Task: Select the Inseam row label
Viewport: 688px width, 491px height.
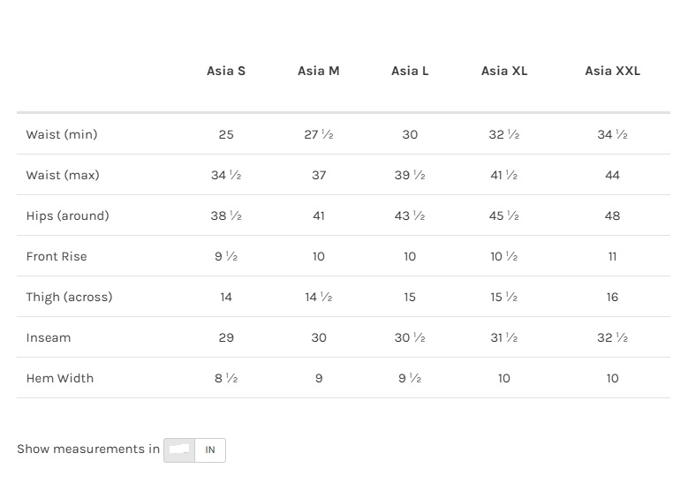Action: [x=49, y=337]
